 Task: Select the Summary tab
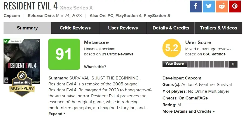click(x=27, y=28)
